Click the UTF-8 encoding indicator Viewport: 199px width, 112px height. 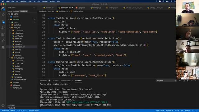pos(177,111)
